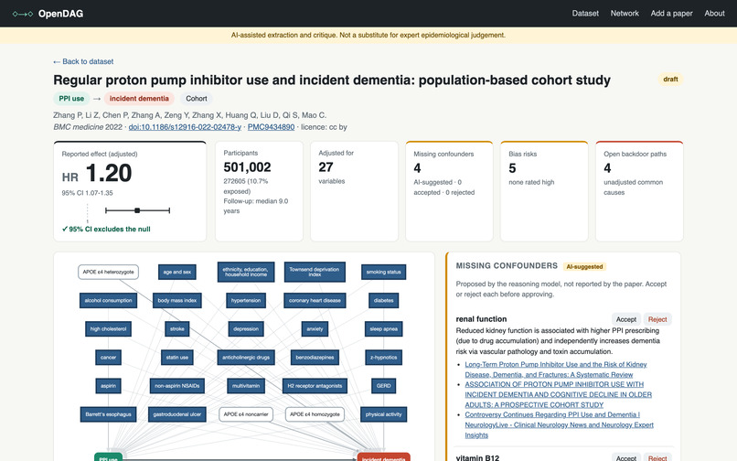Viewport: 737px width, 461px height.
Task: Accept the renal function confounder
Action: [x=626, y=319]
